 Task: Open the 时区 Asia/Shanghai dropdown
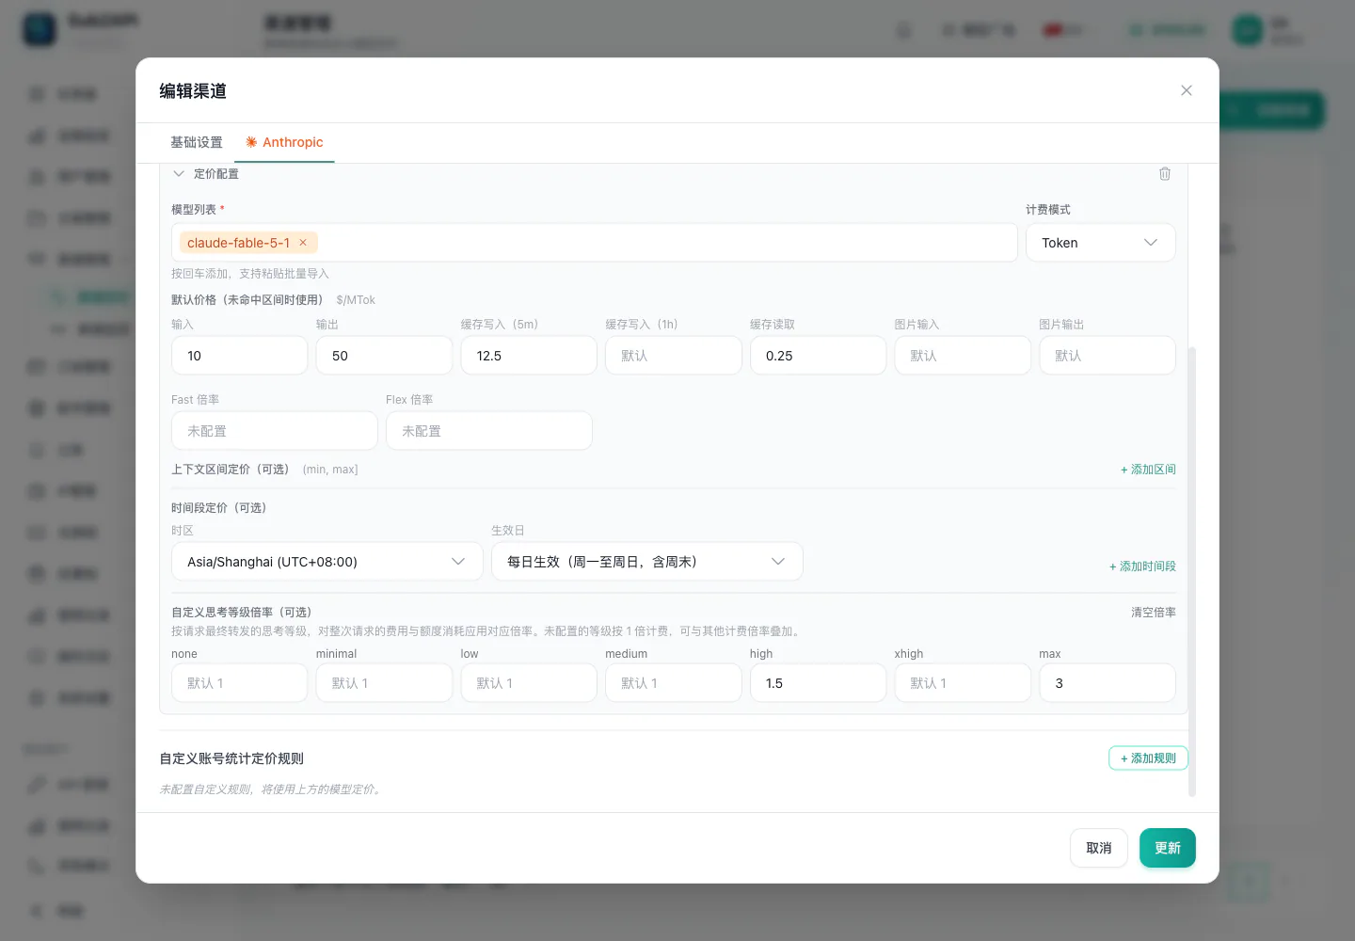point(327,562)
